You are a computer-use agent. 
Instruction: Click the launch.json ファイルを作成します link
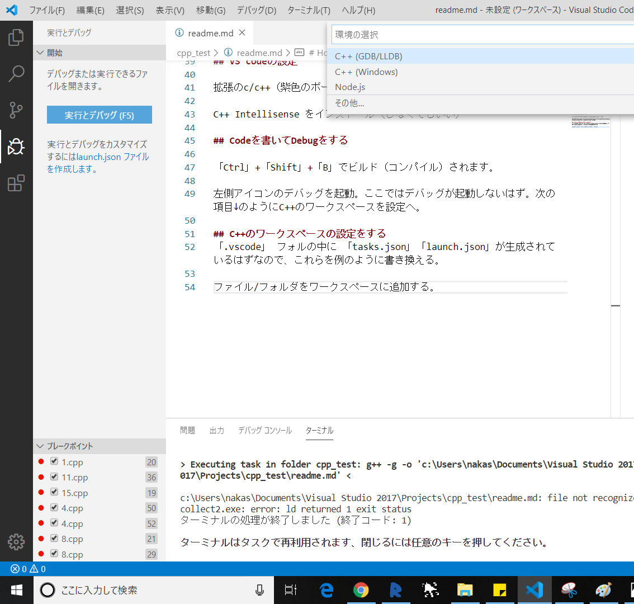(x=98, y=163)
